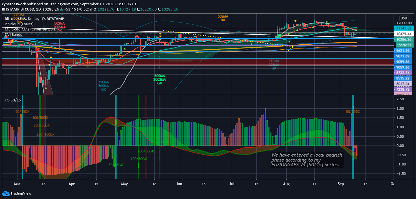Click the cybernetwork author name at top
Viewport: 416px width, 199px height.
click(14, 4)
